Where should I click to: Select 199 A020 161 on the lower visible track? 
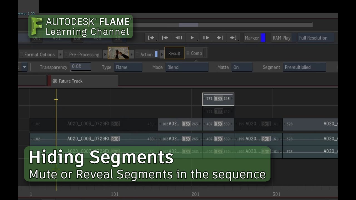[258, 139]
